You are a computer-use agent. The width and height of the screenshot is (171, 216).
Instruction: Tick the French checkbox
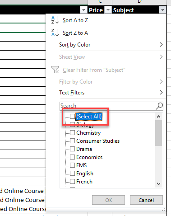tap(72, 182)
